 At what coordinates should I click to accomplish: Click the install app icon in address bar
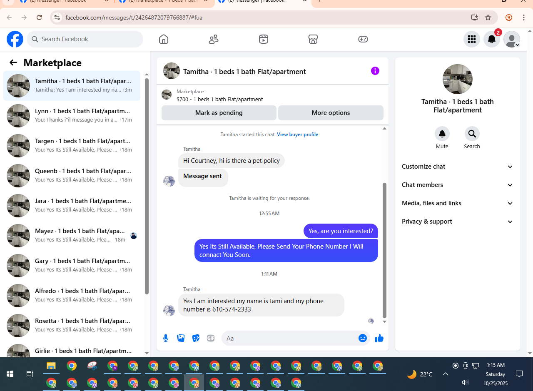474,17
